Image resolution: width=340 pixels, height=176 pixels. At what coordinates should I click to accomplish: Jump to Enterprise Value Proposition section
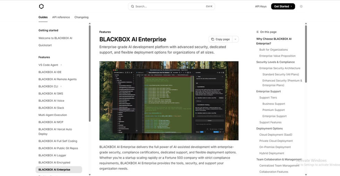277,56
